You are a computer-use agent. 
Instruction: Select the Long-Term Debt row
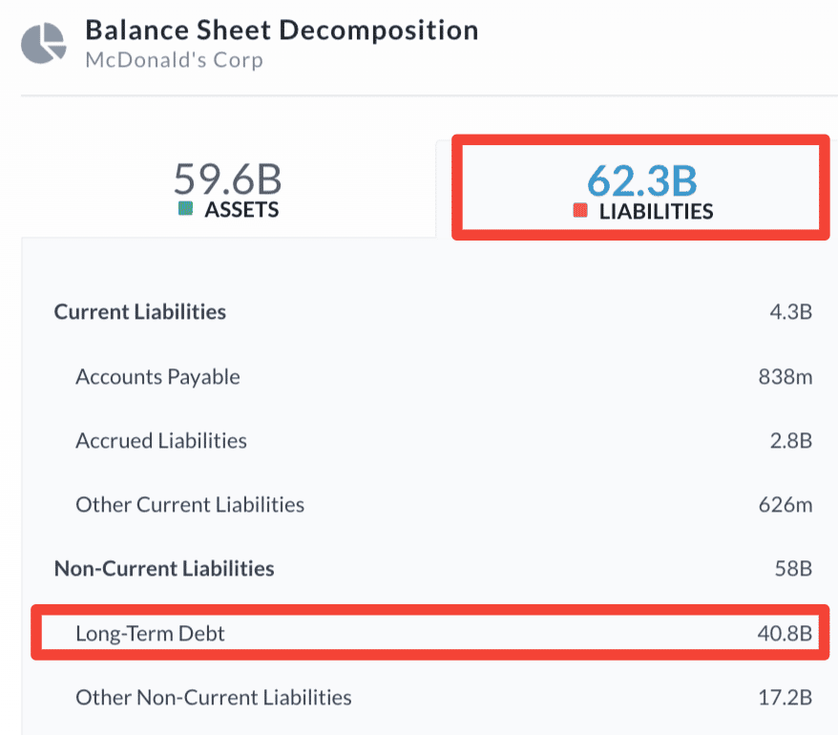pyautogui.click(x=150, y=633)
